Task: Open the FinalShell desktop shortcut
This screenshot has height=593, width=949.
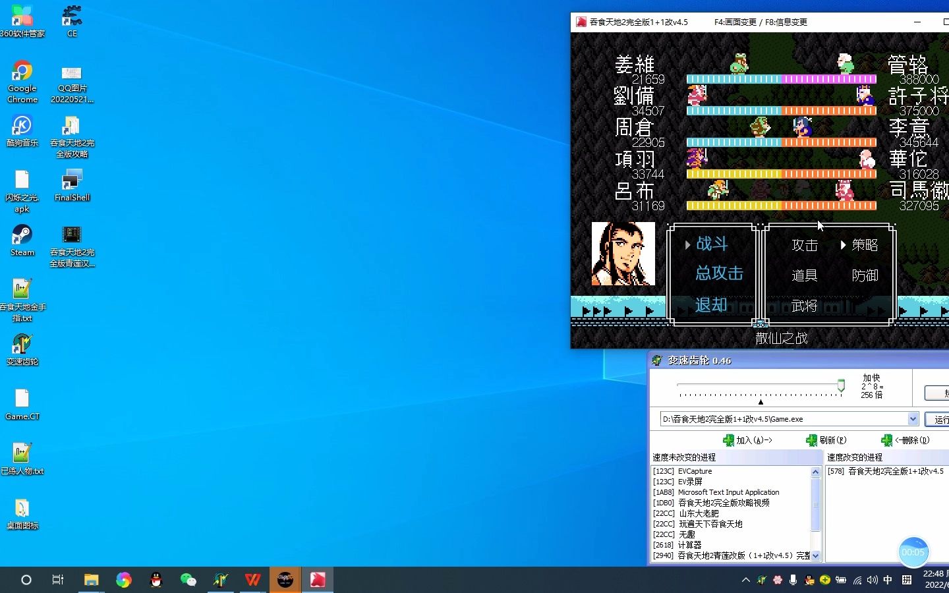Action: 72,185
